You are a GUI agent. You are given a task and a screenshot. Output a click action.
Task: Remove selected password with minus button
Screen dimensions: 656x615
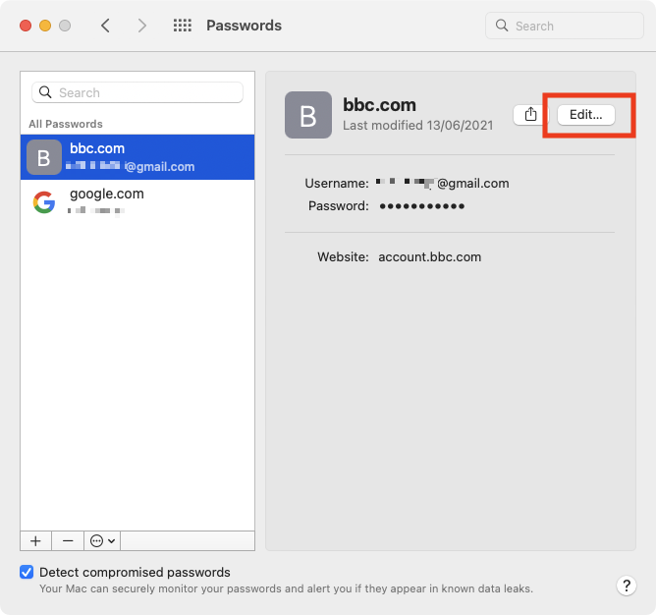68,541
